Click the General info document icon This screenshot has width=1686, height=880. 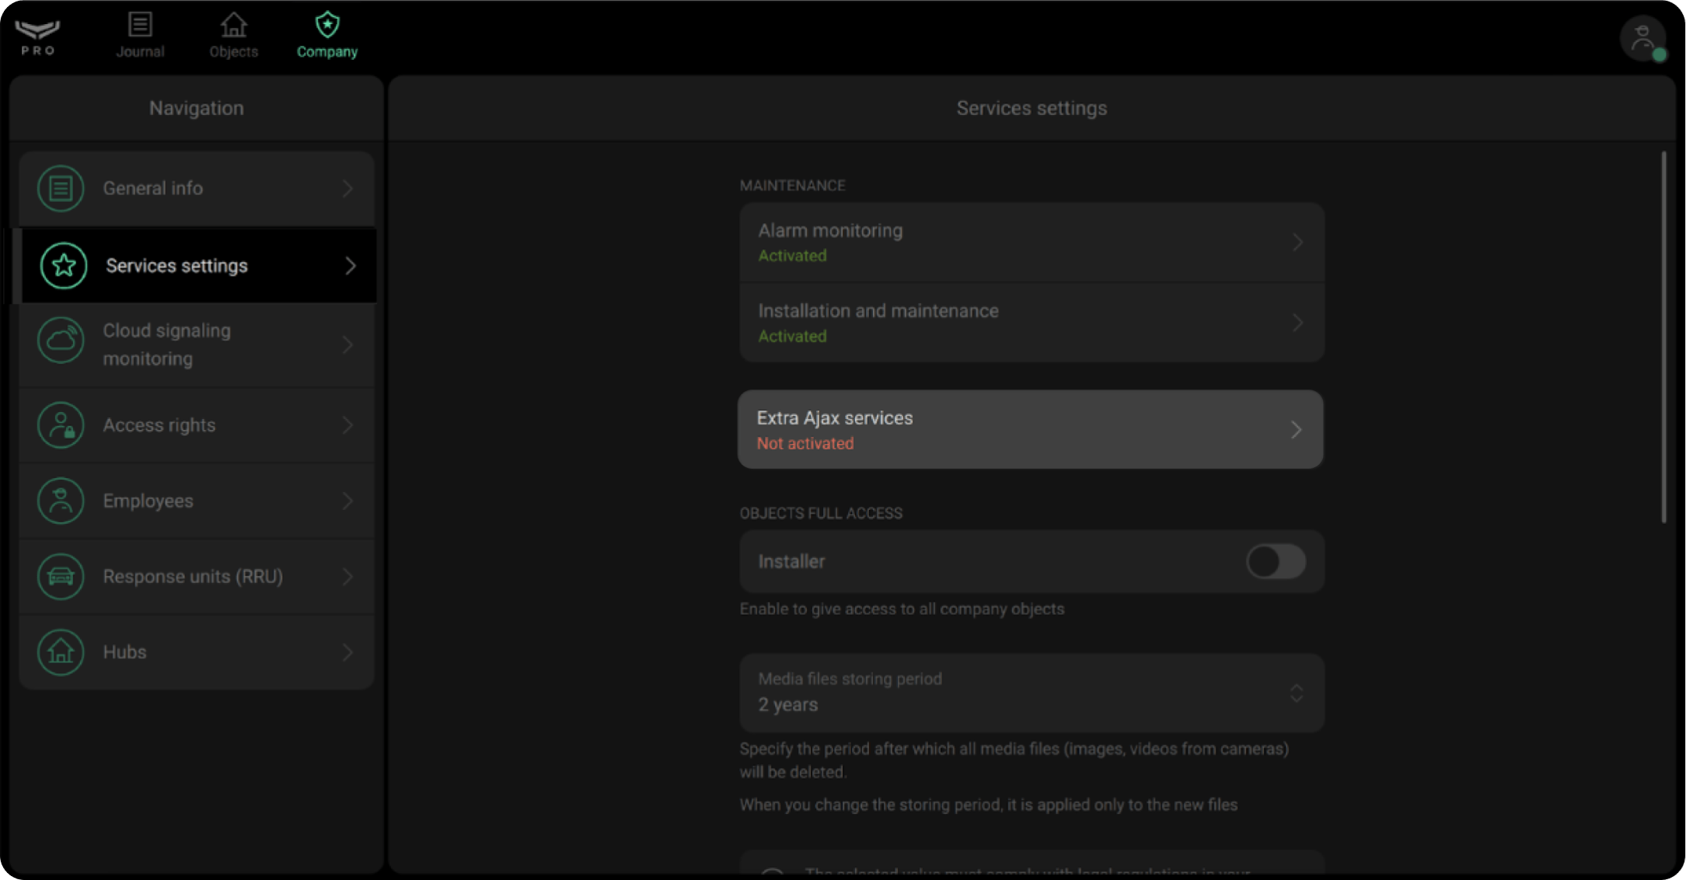tap(61, 188)
